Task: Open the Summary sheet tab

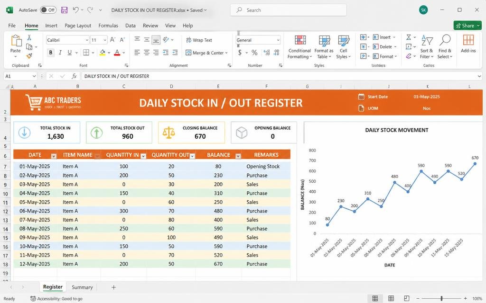Action: pyautogui.click(x=82, y=287)
